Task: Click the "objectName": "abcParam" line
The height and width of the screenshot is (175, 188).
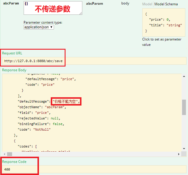Action: 42,107
